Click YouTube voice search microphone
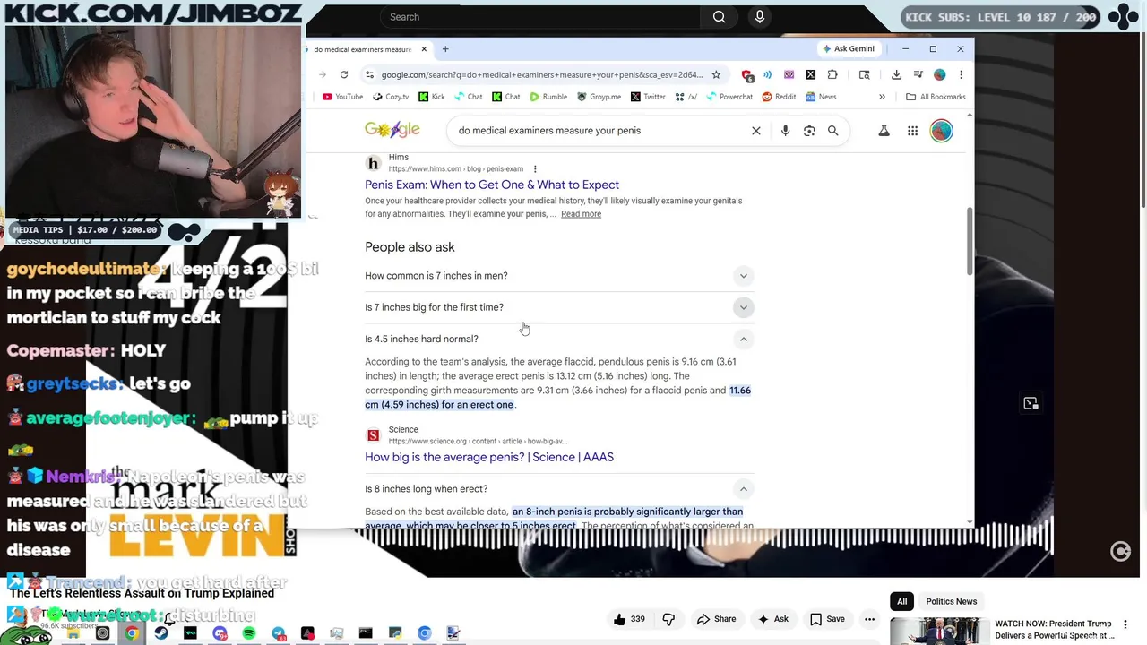This screenshot has height=645, width=1147. pos(760,17)
